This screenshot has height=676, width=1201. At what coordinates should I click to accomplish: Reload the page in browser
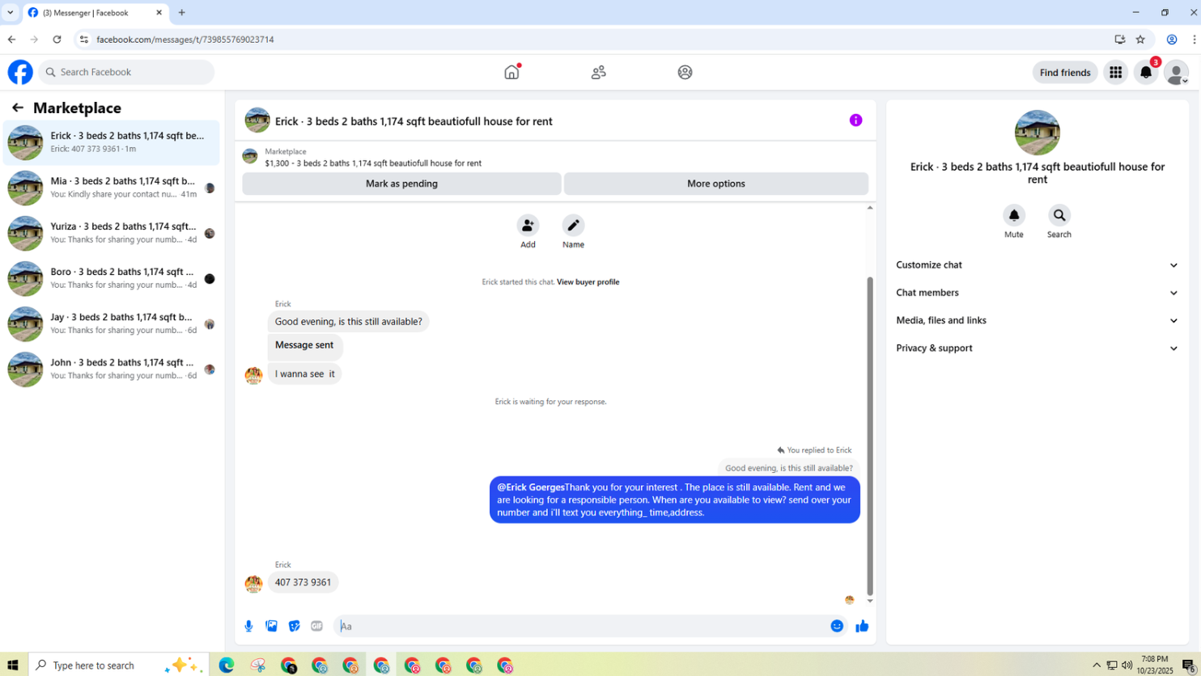pyautogui.click(x=57, y=39)
